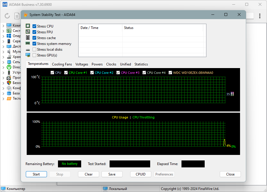Click the database icon in sidebar
Screen dimensions: 267x192
point(9,93)
